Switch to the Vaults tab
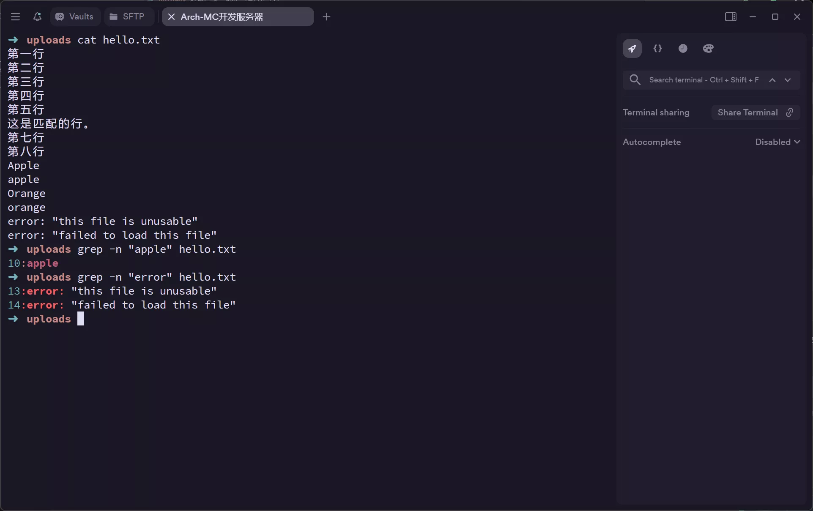This screenshot has height=511, width=813. pos(75,17)
